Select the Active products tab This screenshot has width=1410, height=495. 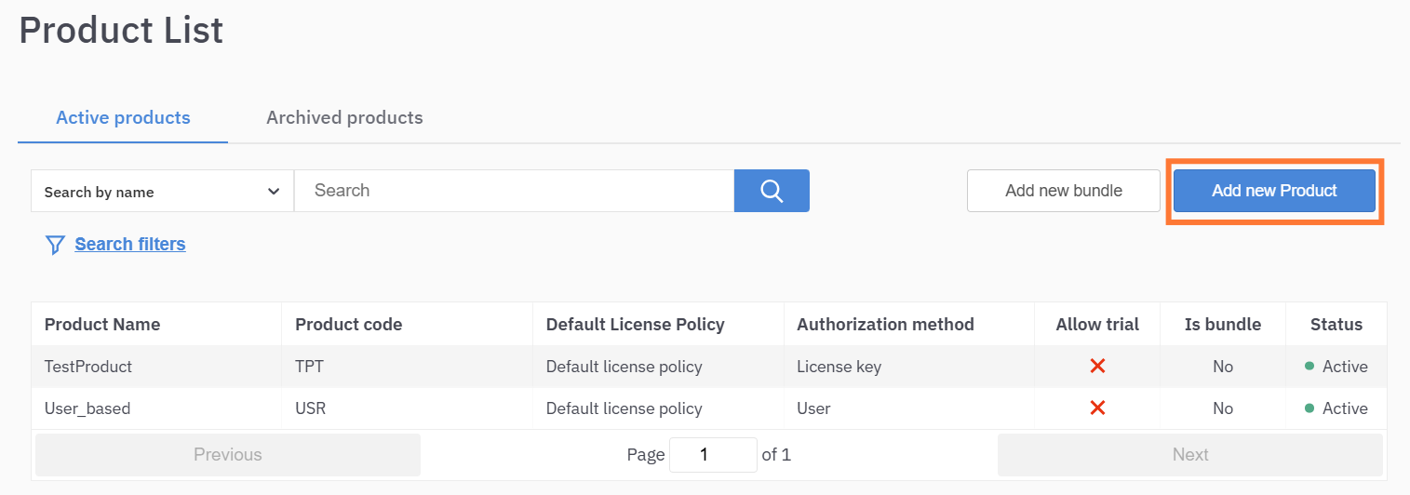pyautogui.click(x=123, y=118)
